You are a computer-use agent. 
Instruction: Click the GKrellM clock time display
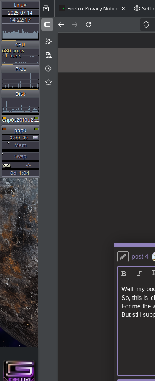[20, 20]
